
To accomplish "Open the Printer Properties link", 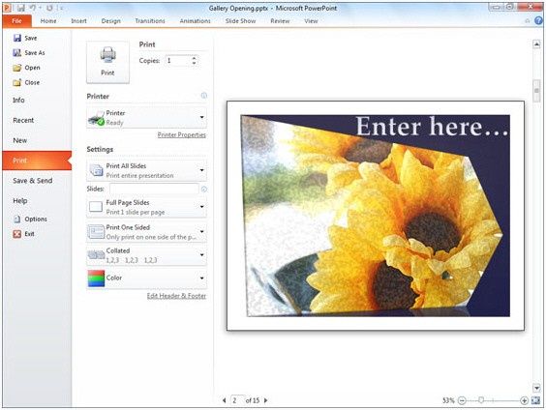I will point(181,135).
